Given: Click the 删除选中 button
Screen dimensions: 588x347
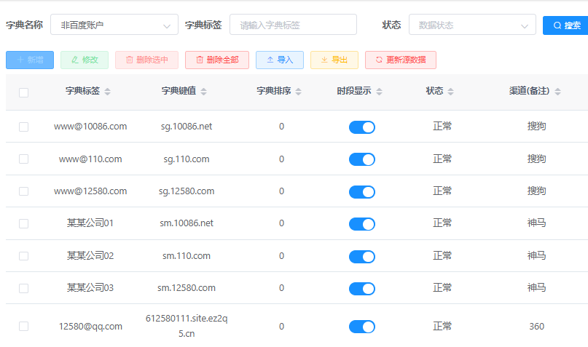Looking at the screenshot, I should [x=146, y=60].
